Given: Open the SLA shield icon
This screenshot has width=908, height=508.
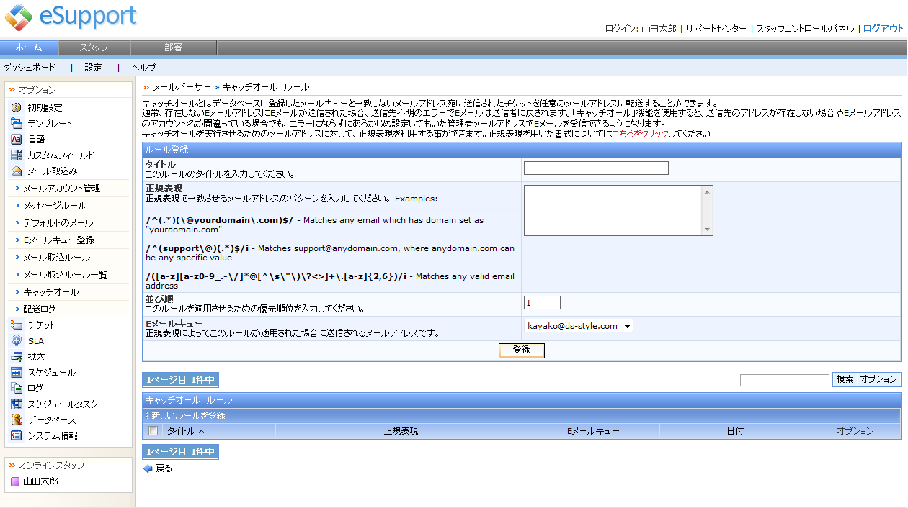Looking at the screenshot, I should tap(17, 340).
